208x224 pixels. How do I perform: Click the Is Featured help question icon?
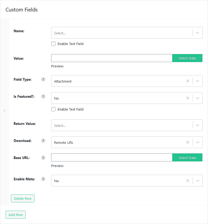pyautogui.click(x=43, y=96)
